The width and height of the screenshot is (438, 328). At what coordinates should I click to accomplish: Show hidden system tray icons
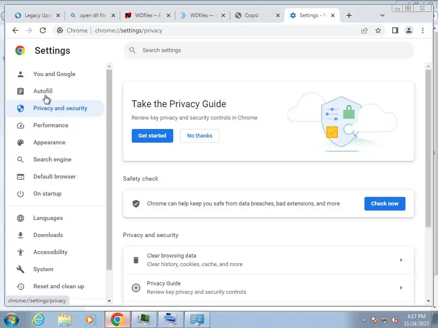pyautogui.click(x=364, y=320)
